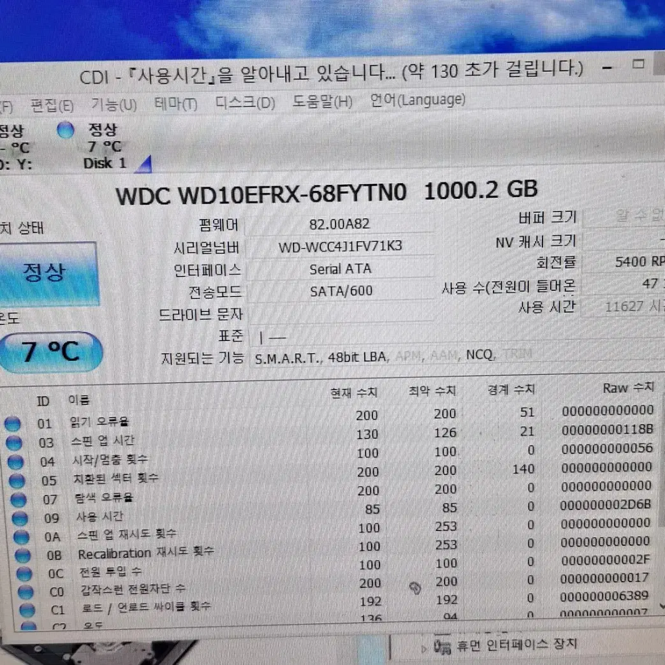Open the 도움말(H) menu
Screen dimensions: 665x665
point(323,102)
